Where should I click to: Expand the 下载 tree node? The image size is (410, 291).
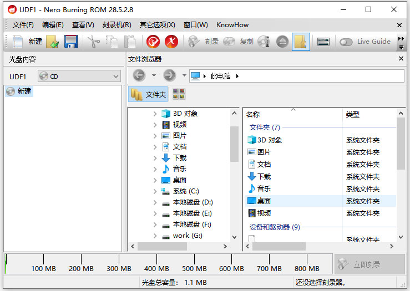coord(155,158)
